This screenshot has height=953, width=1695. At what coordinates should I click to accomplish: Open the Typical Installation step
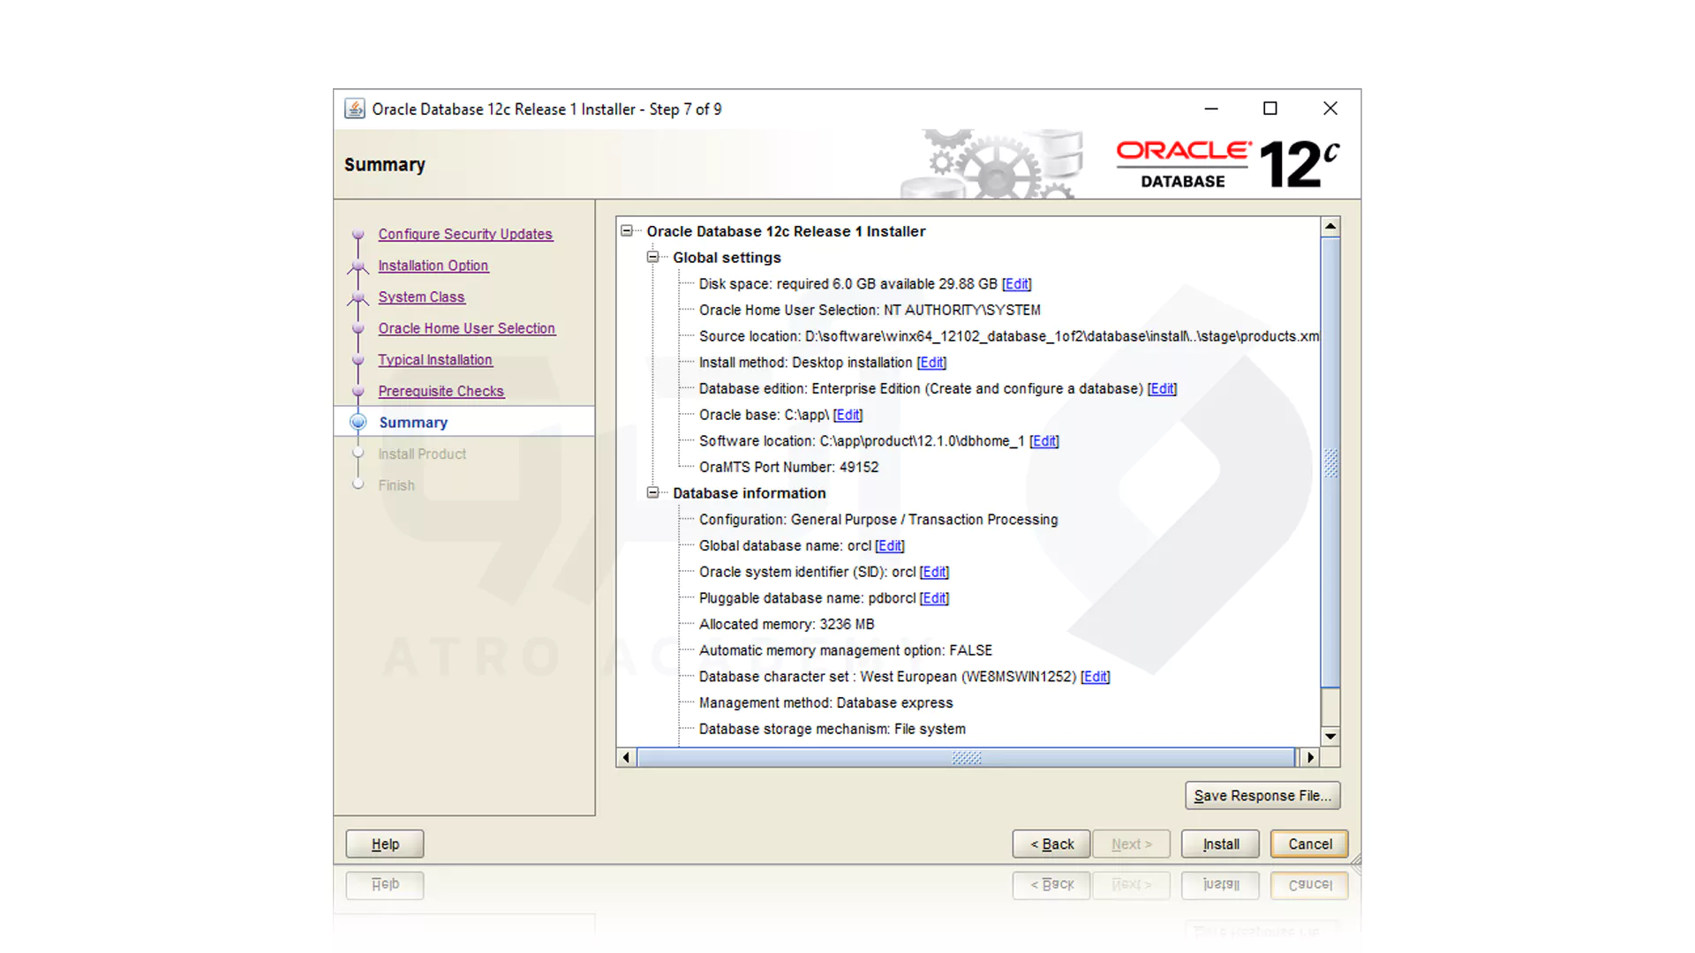click(435, 359)
